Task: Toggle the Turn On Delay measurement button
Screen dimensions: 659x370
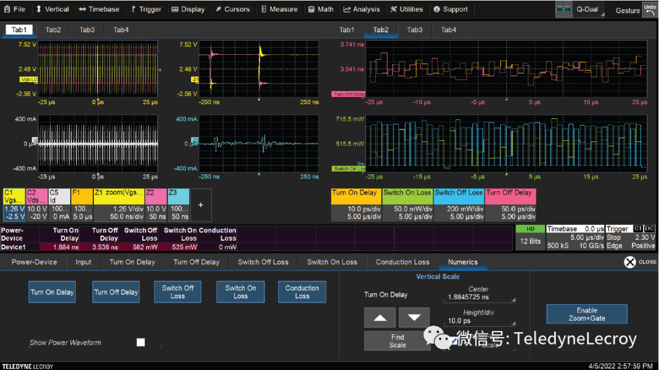Action: point(52,292)
